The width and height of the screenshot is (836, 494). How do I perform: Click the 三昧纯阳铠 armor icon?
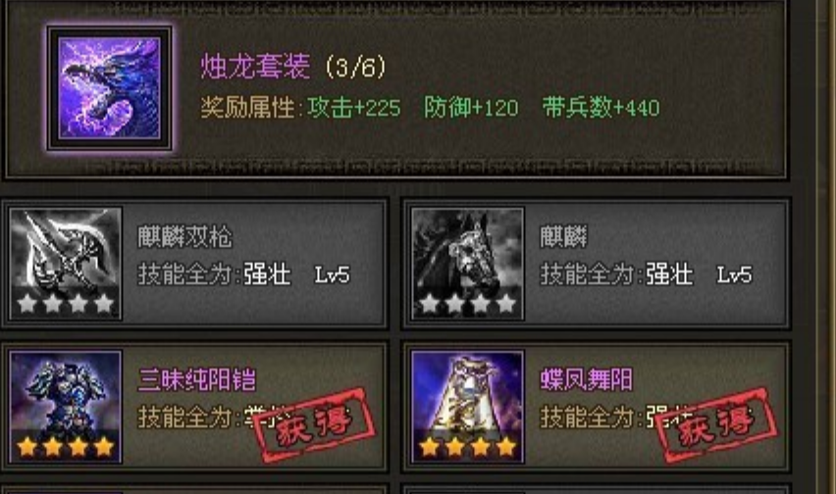(x=66, y=407)
